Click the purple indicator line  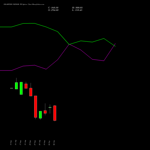click(58, 60)
